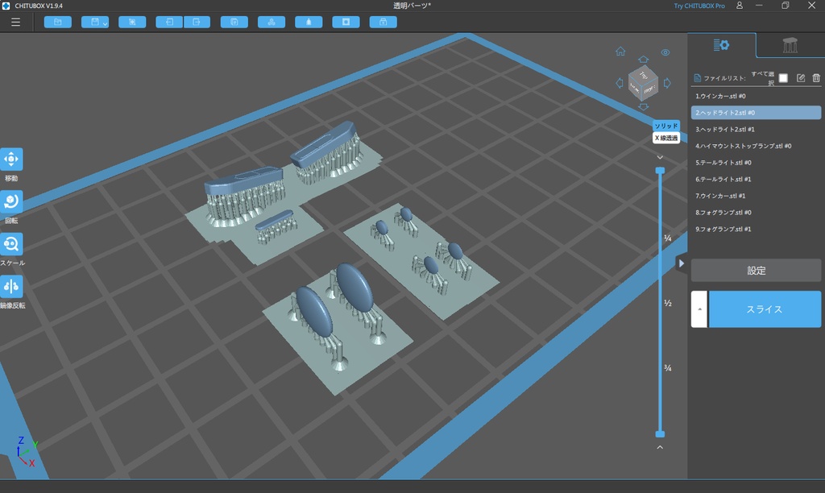Image resolution: width=825 pixels, height=493 pixels.
Task: Click the auto layout toolbar icon
Action: point(272,22)
